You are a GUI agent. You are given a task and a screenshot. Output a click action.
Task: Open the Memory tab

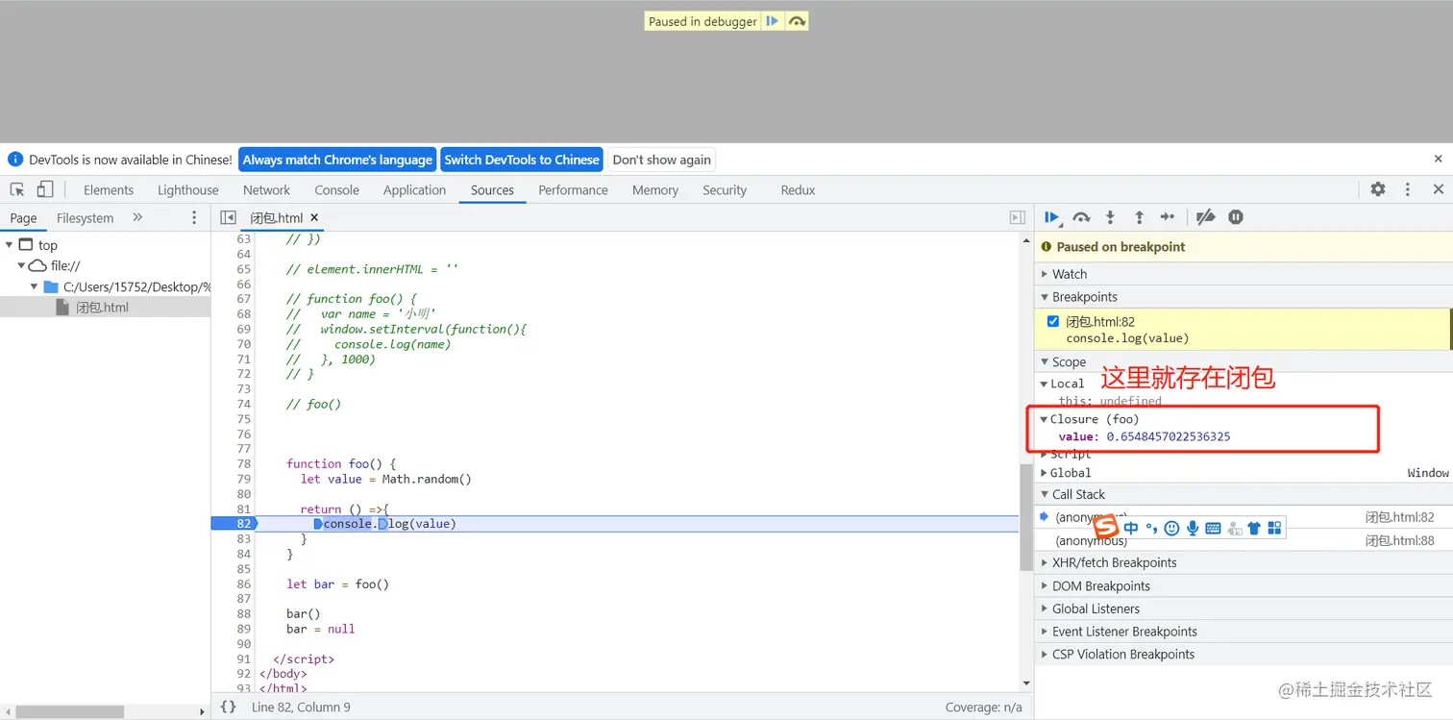point(655,190)
